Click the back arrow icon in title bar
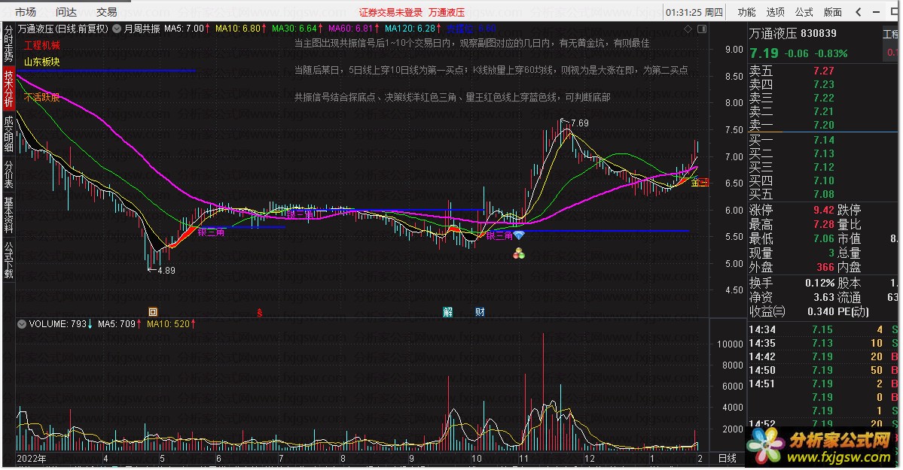Screen dimensions: 903x470 click(x=859, y=12)
